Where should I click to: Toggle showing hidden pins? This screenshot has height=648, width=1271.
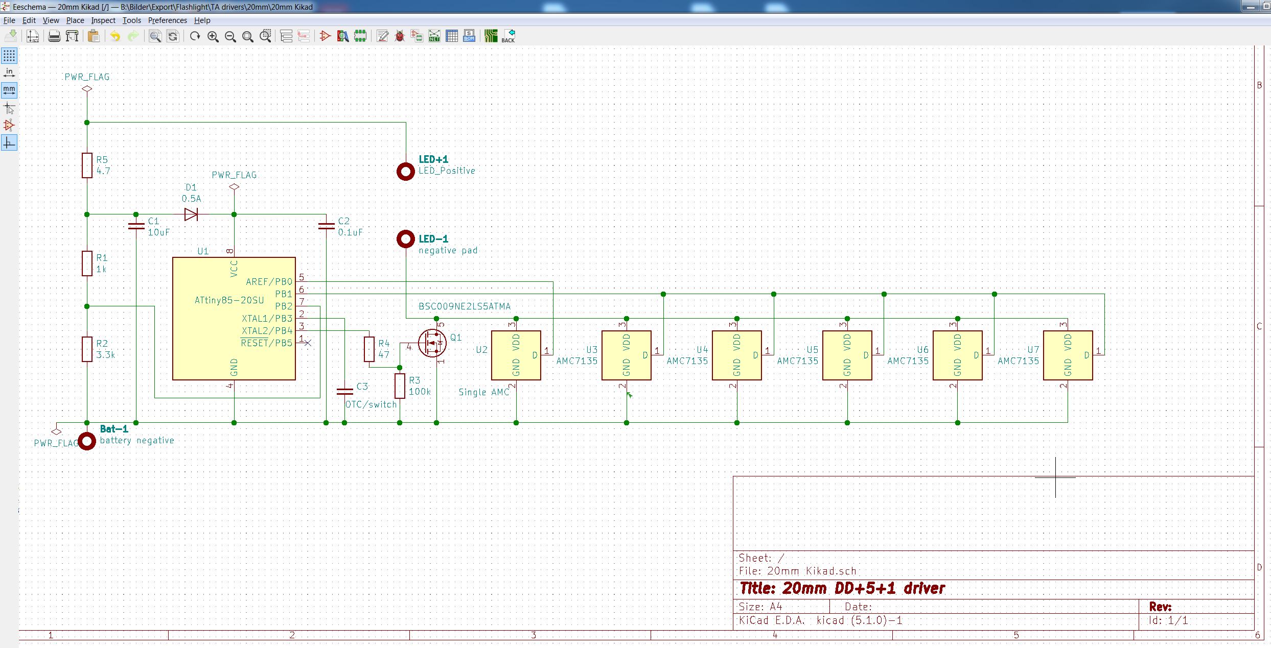[x=9, y=125]
